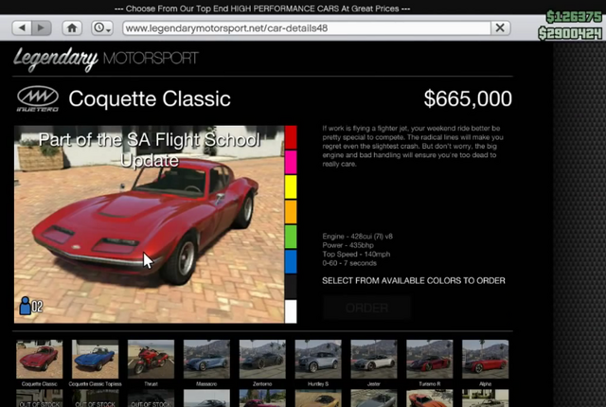The width and height of the screenshot is (606, 407).
Task: Click the $665,000 price text
Action: click(468, 98)
